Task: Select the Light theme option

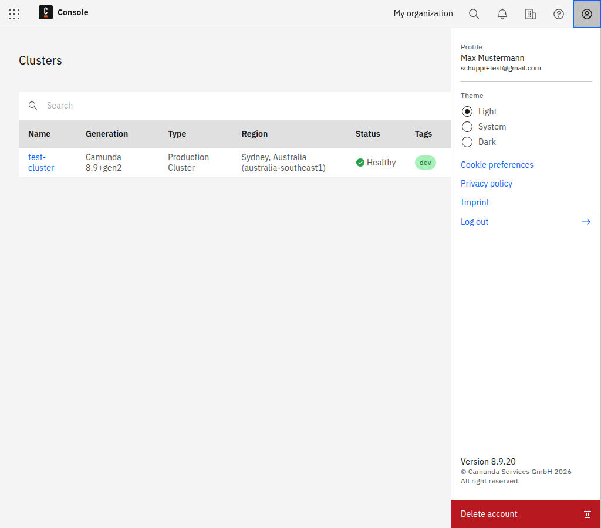Action: tap(467, 111)
